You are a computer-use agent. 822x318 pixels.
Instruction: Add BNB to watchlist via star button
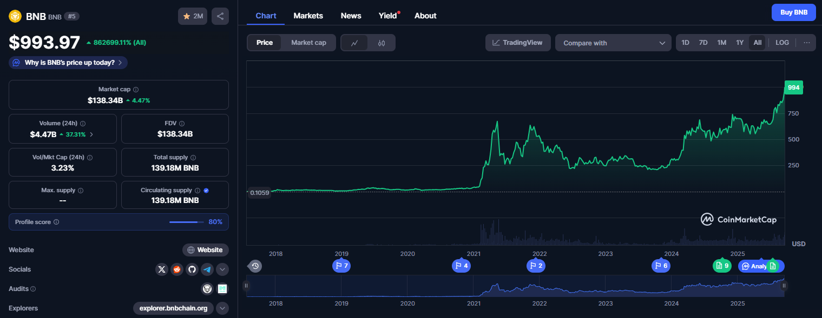coord(193,16)
